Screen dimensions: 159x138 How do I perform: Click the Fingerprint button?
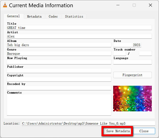[x=132, y=75]
